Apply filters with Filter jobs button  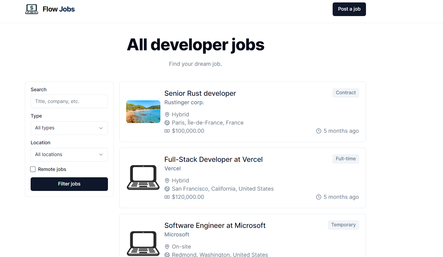(x=69, y=184)
